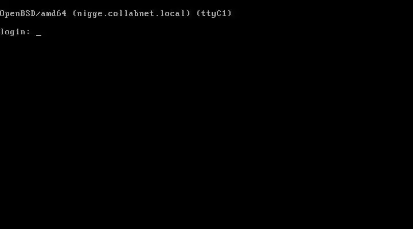Click the "BSD" letters in OpenBSD
The height and width of the screenshot is (229, 413).
(x=28, y=13)
